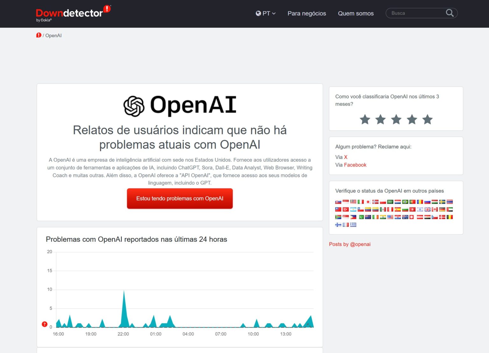Click the red home icon in the breadcrumb
489x353 pixels.
tap(39, 35)
